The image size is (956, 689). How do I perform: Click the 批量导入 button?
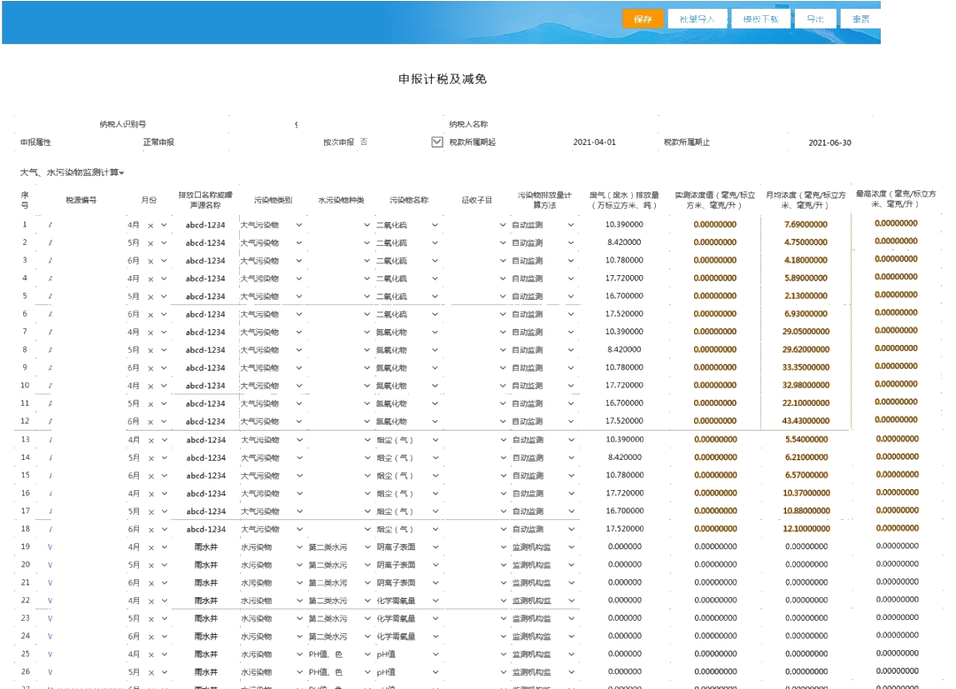pyautogui.click(x=698, y=18)
